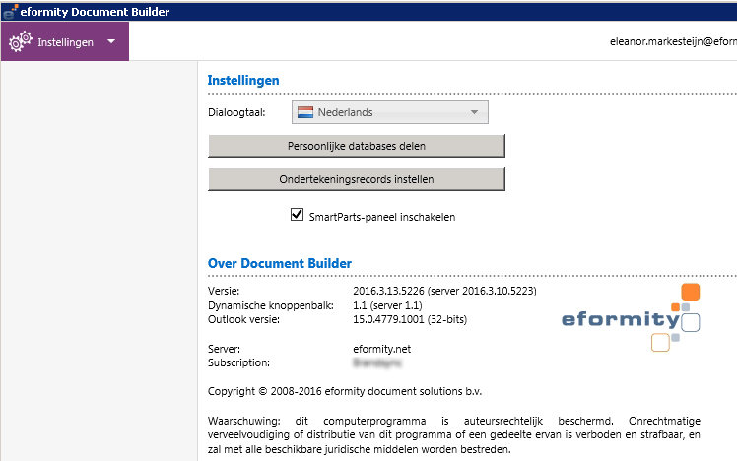Screen dimensions: 737x461
Task: Click the gears Instellingen icon
Action: [21, 41]
